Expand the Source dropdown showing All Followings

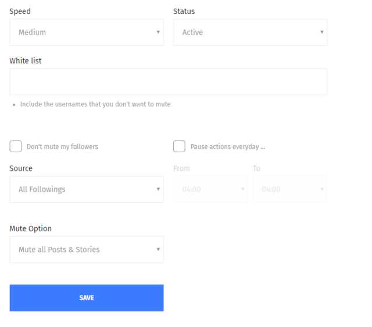point(87,189)
